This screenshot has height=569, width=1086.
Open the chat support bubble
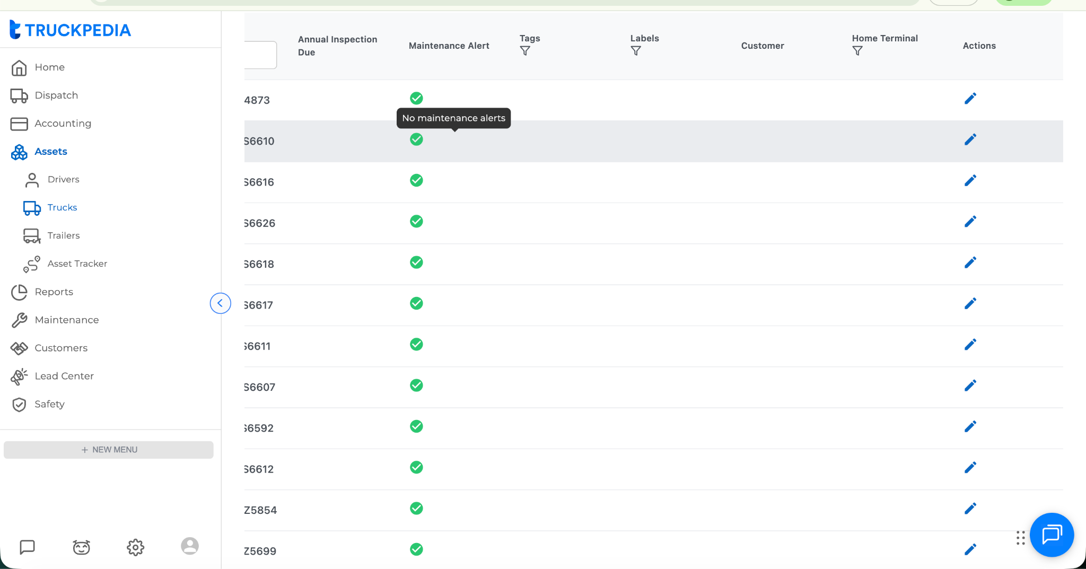pyautogui.click(x=1052, y=535)
